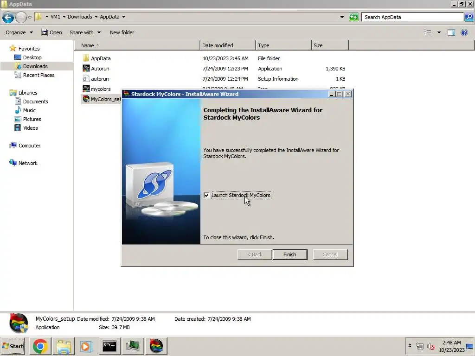
Task: Click Open in the Explorer toolbar
Action: click(51, 32)
